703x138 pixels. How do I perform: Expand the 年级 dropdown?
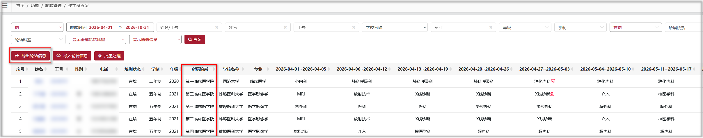[525, 27]
